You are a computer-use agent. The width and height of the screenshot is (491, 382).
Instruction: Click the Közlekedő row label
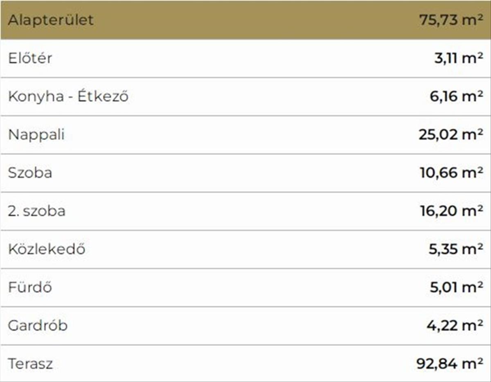[x=47, y=249]
